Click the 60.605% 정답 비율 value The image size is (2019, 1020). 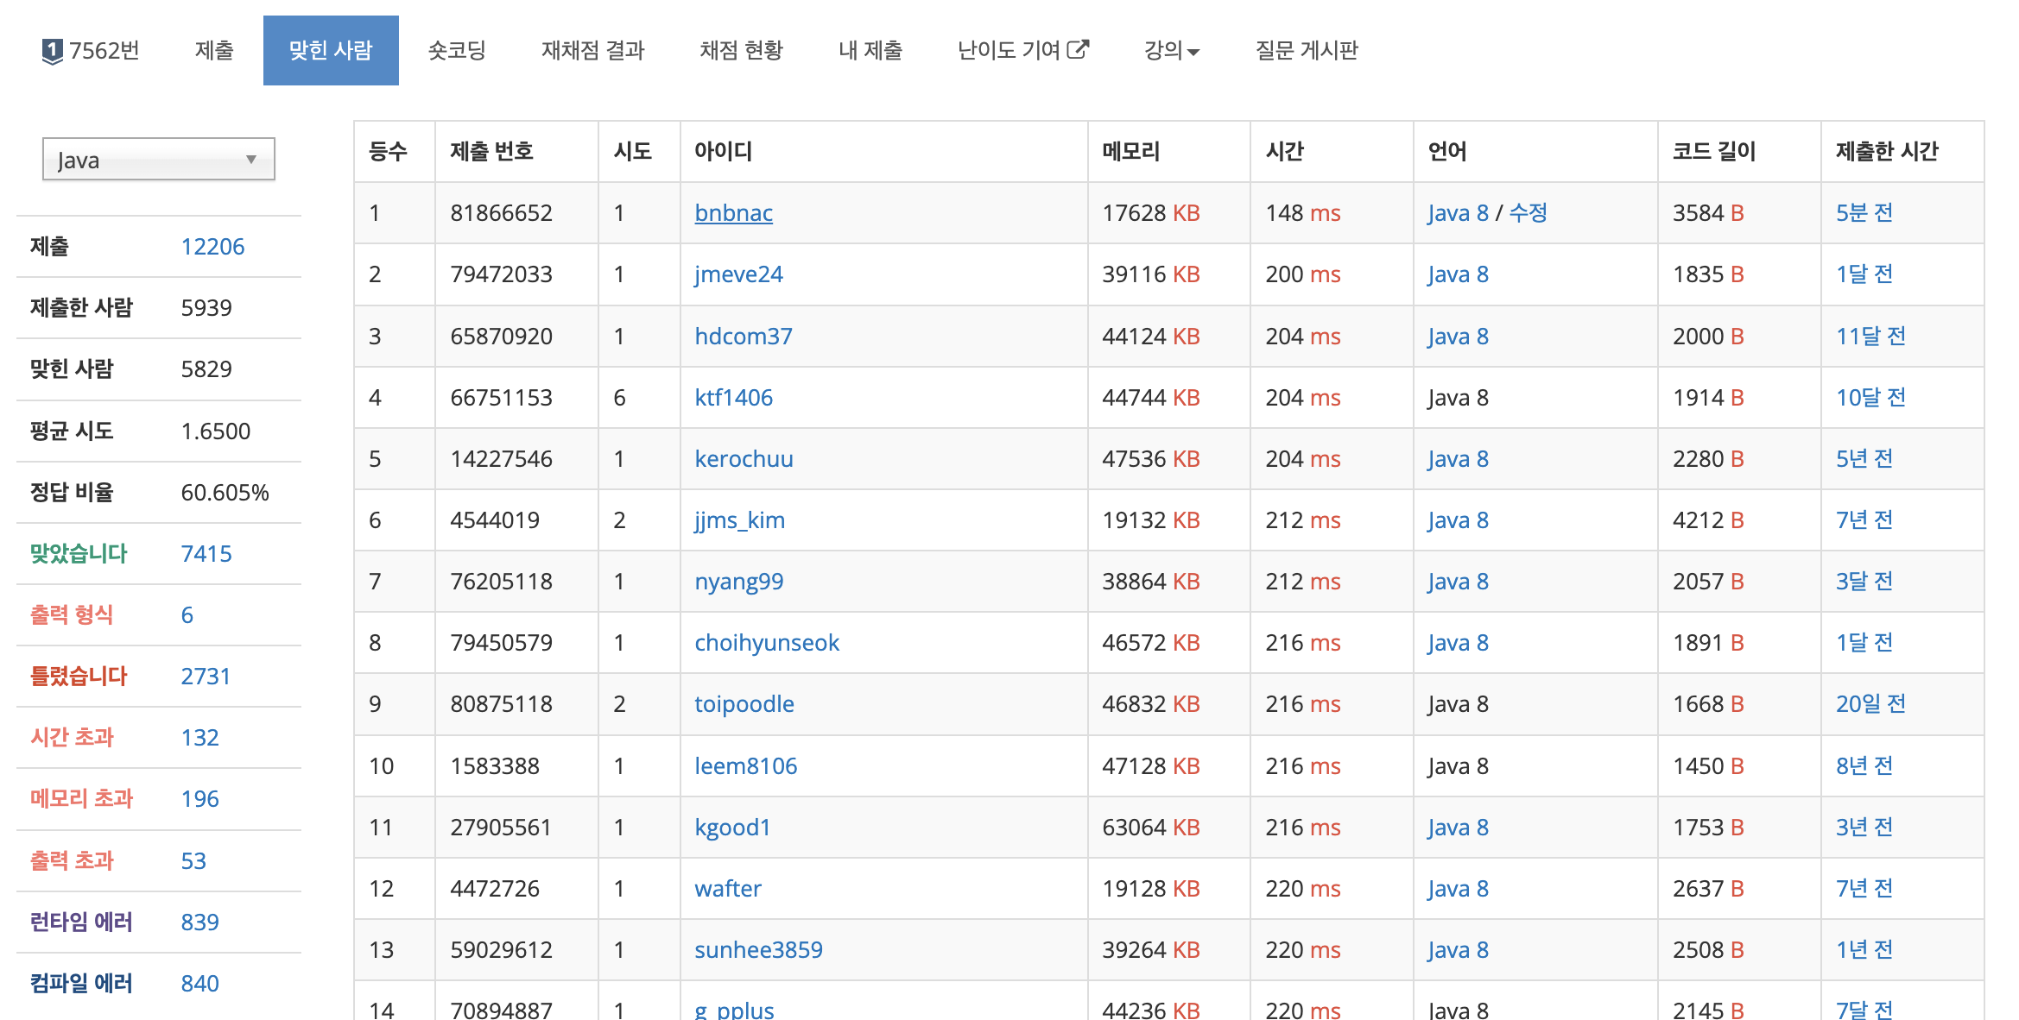coord(225,493)
